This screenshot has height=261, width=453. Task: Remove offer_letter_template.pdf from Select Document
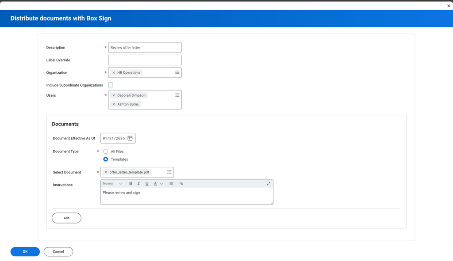pos(106,172)
